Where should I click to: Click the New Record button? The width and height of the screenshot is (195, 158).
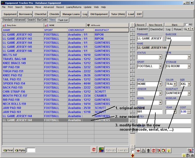[x=155, y=25]
